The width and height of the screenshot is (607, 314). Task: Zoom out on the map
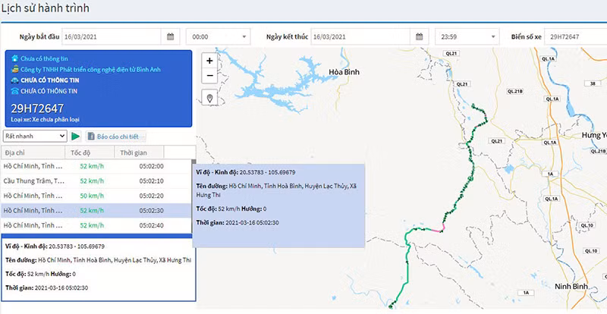(x=209, y=76)
